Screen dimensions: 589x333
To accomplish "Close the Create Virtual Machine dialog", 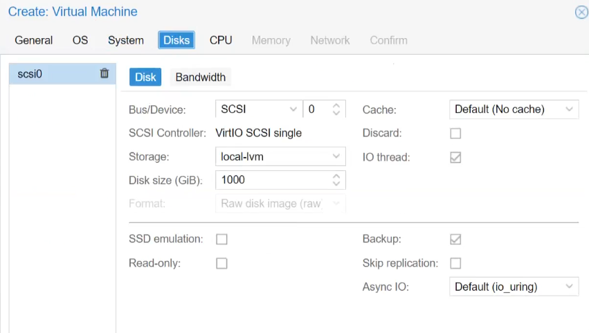I will 581,12.
